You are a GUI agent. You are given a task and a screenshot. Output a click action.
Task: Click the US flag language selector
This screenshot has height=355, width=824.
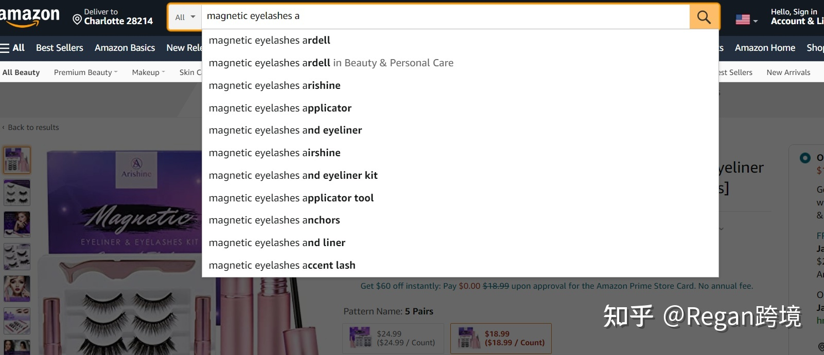746,20
